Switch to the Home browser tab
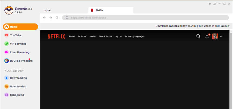The image size is (233, 109). click(x=47, y=10)
